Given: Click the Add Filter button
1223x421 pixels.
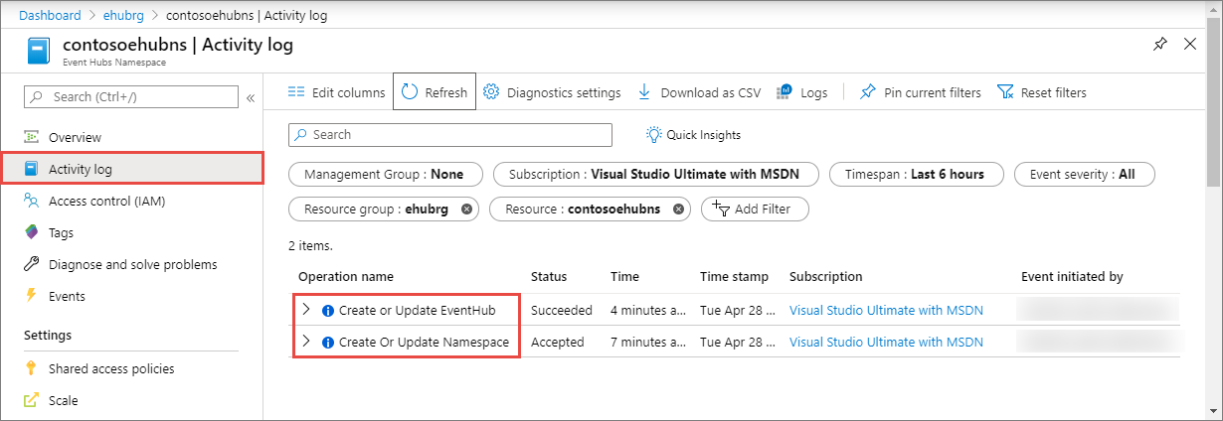Looking at the screenshot, I should click(755, 210).
